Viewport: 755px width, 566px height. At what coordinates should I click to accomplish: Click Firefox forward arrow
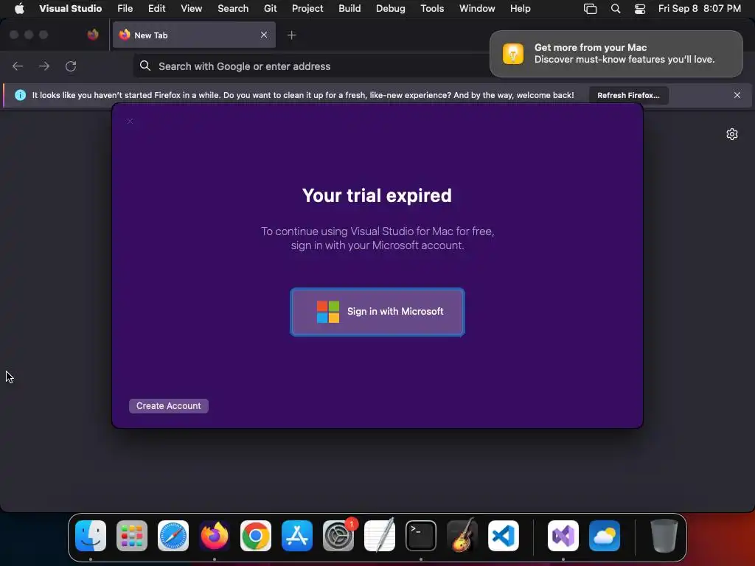[44, 66]
